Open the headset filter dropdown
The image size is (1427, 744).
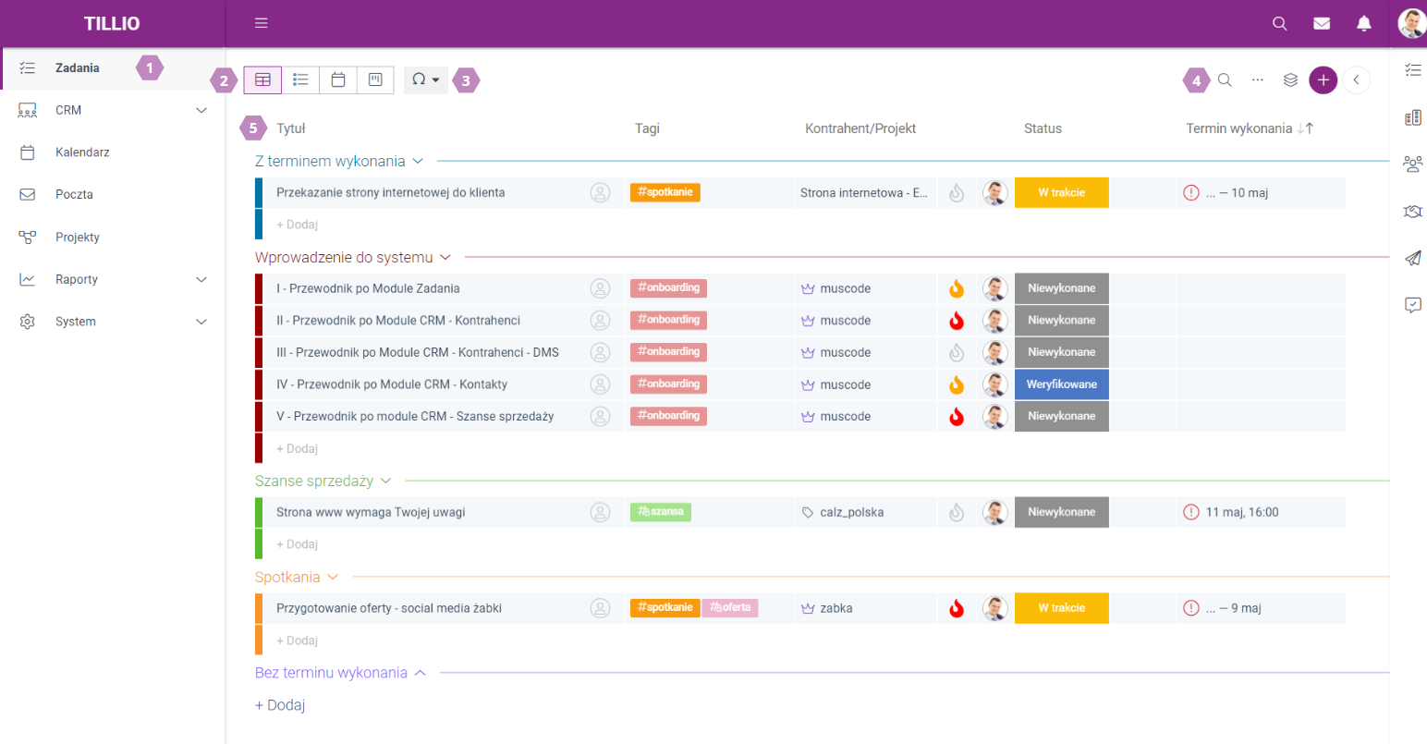(x=426, y=80)
